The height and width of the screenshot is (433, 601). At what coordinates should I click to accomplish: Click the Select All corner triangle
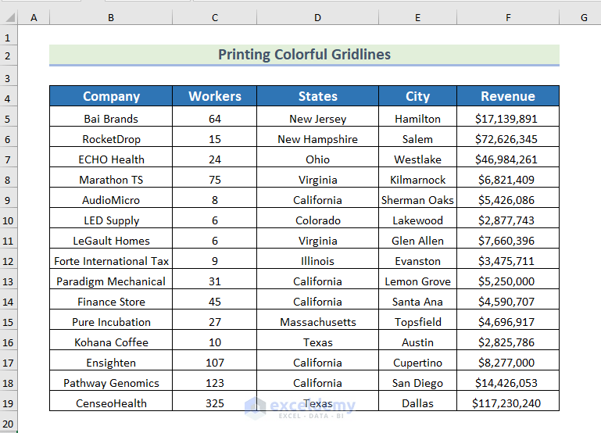pos(10,17)
